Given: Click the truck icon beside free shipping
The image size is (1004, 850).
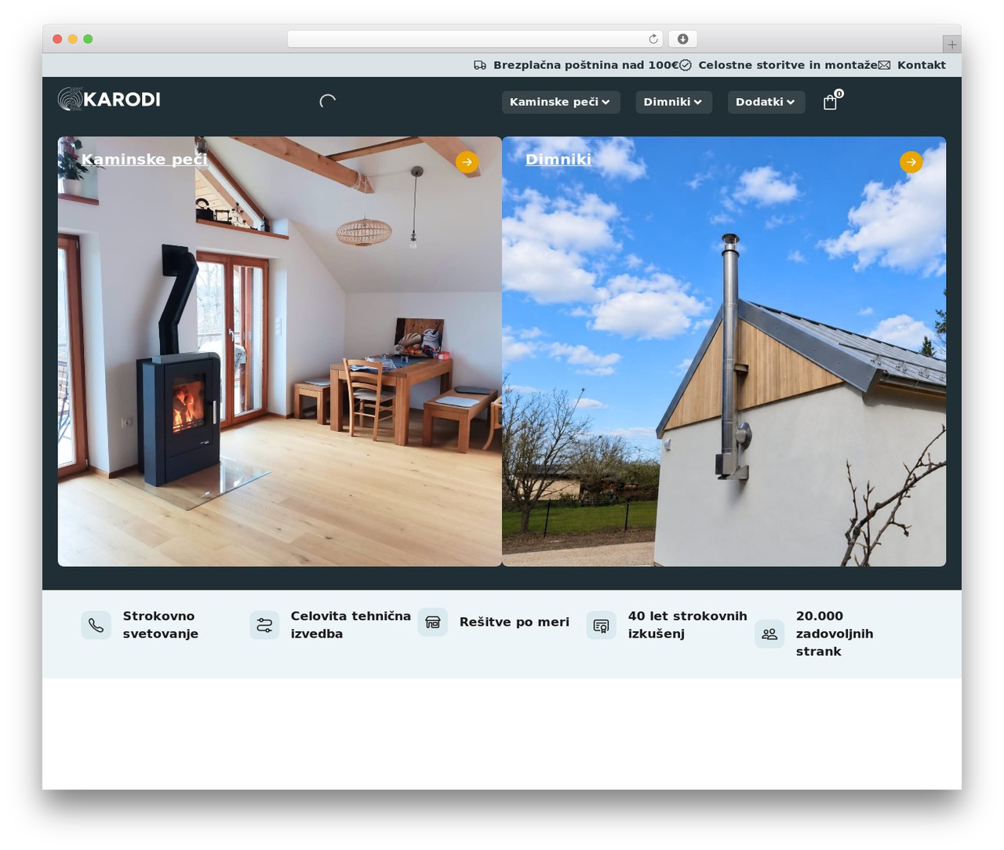Looking at the screenshot, I should tap(480, 65).
